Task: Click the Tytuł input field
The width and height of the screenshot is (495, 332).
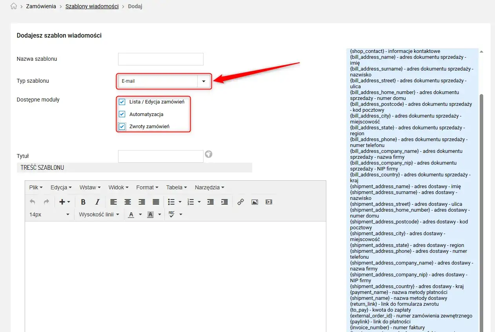Action: (x=161, y=156)
